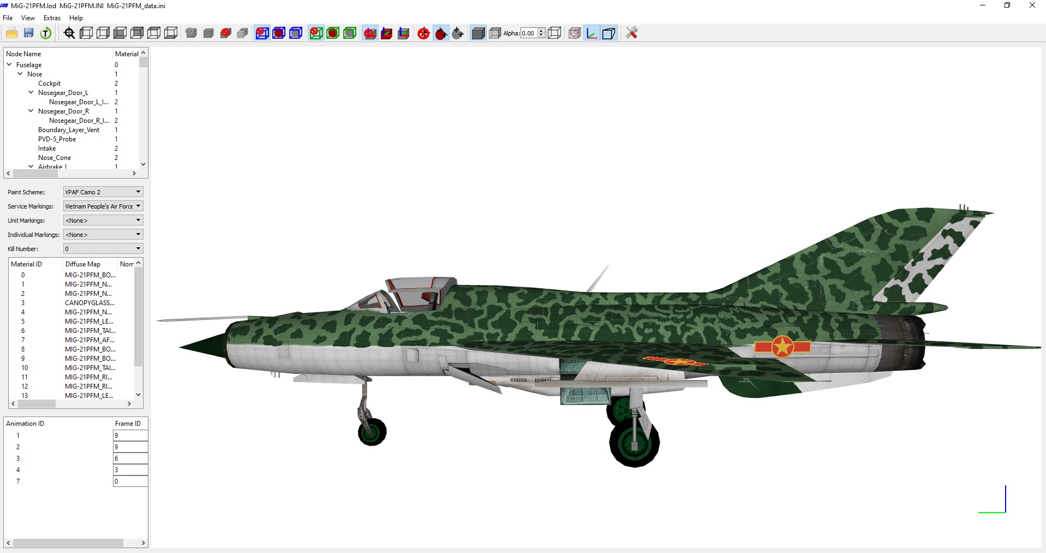The height and width of the screenshot is (553, 1046).
Task: Select the first wireframe cube view icon
Action: pos(86,33)
